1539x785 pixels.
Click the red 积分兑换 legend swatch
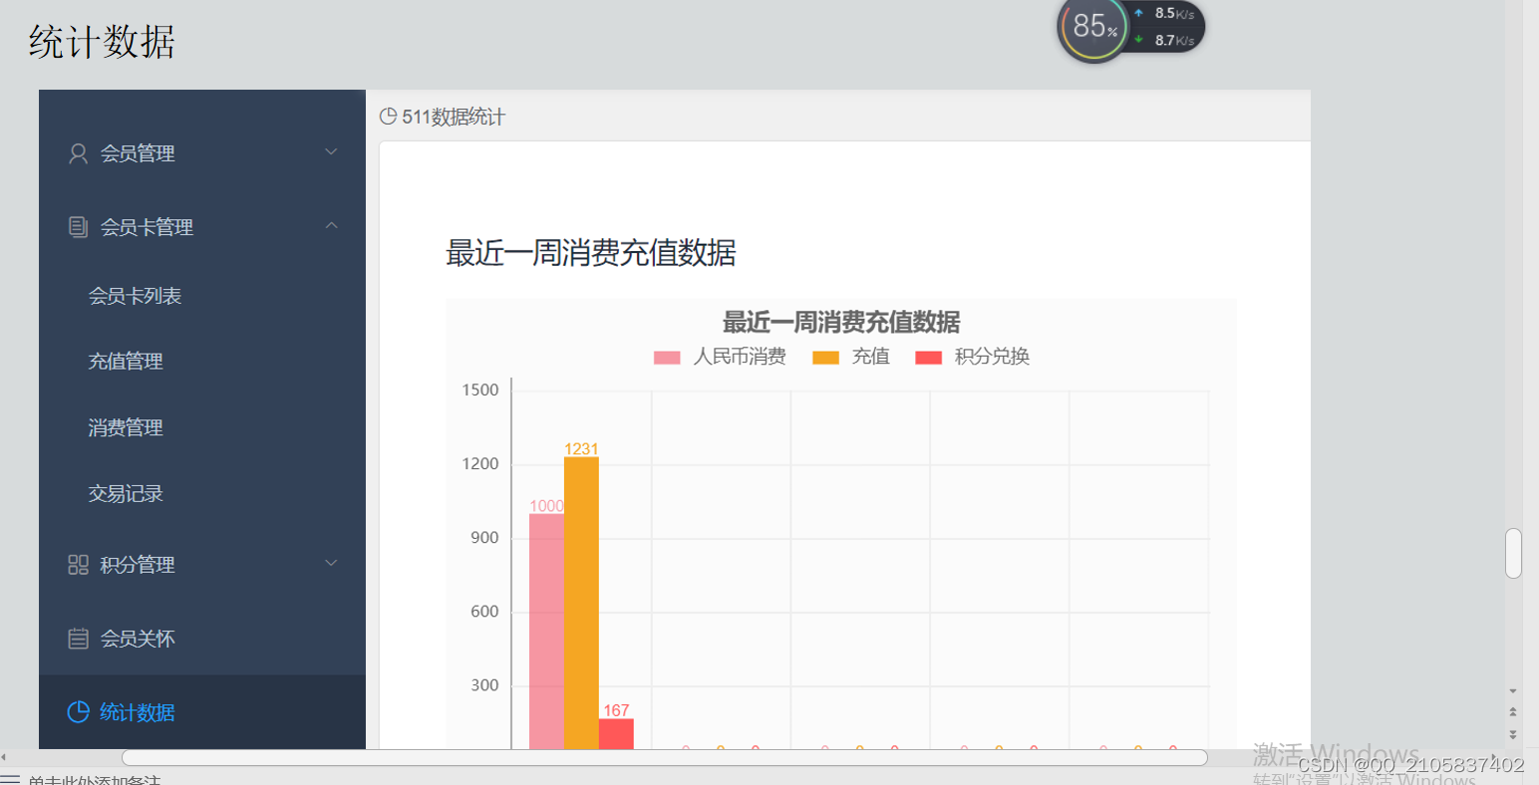point(928,358)
